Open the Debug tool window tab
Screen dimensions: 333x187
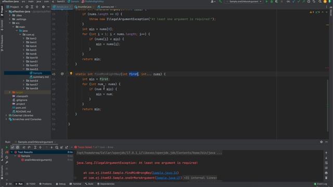pyautogui.click(x=60, y=184)
